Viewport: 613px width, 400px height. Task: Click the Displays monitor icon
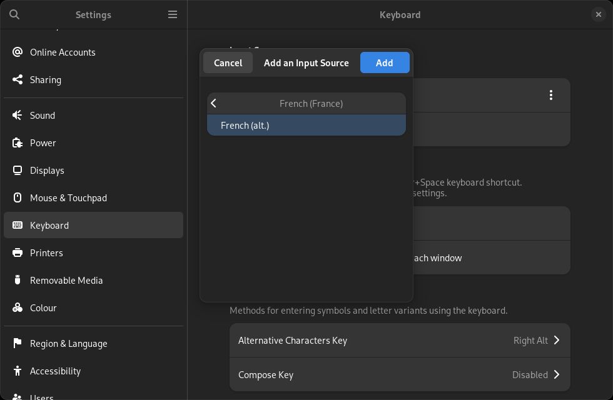(x=18, y=171)
